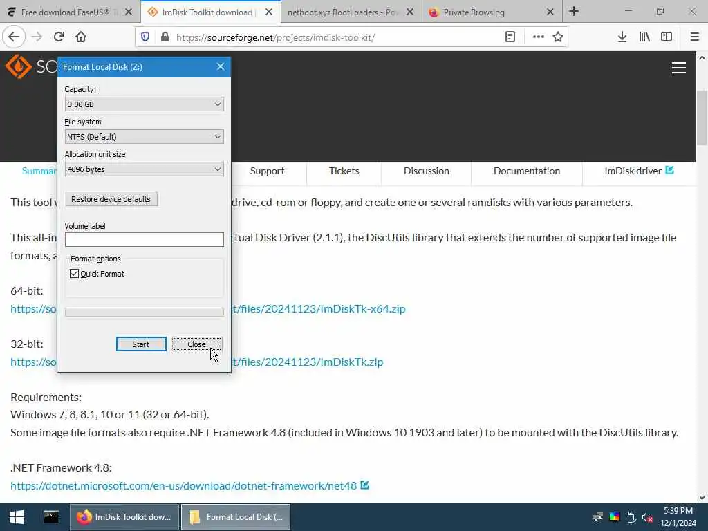This screenshot has height=531, width=708.
Task: Open the Documentation tab
Action: point(526,171)
